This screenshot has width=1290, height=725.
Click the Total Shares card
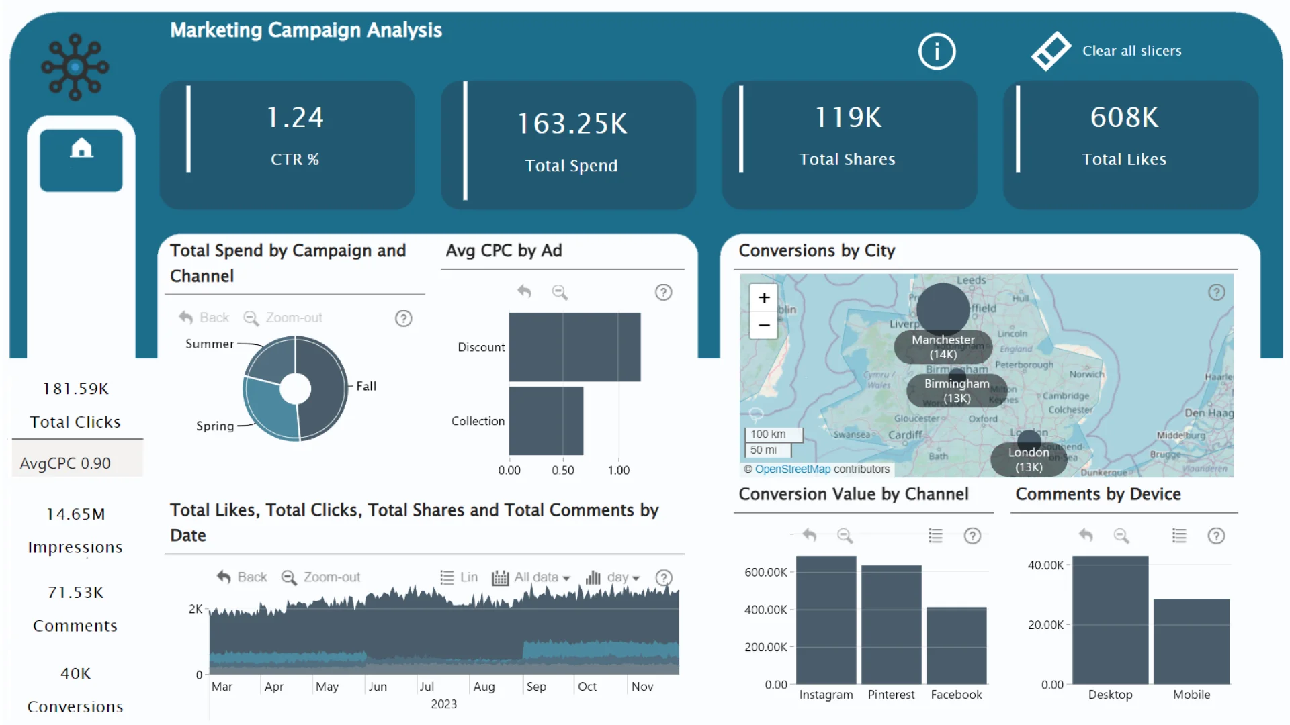pyautogui.click(x=849, y=145)
